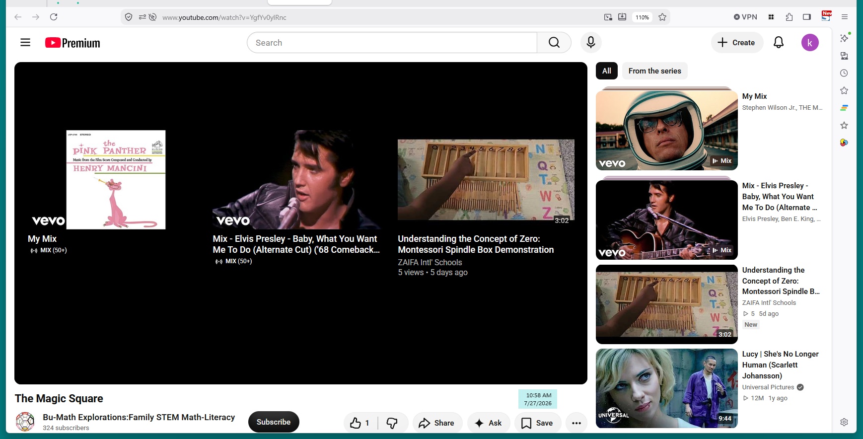
Task: Start voice search with microphone
Action: point(591,43)
